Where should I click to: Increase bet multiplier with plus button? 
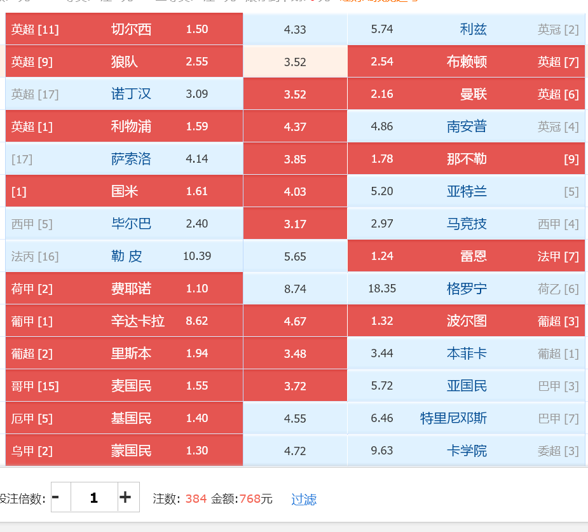coord(128,497)
